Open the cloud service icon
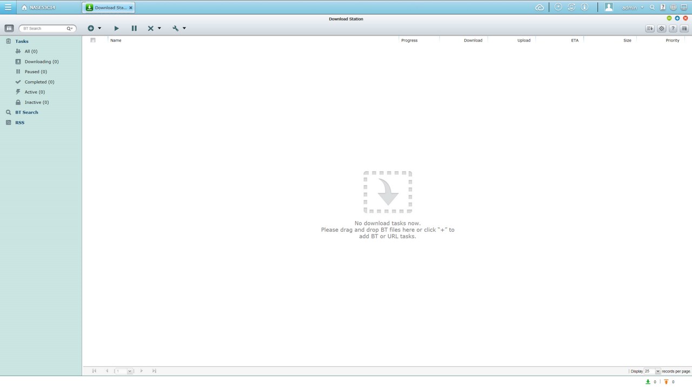Screen dimensions: 692x387 pyautogui.click(x=540, y=8)
